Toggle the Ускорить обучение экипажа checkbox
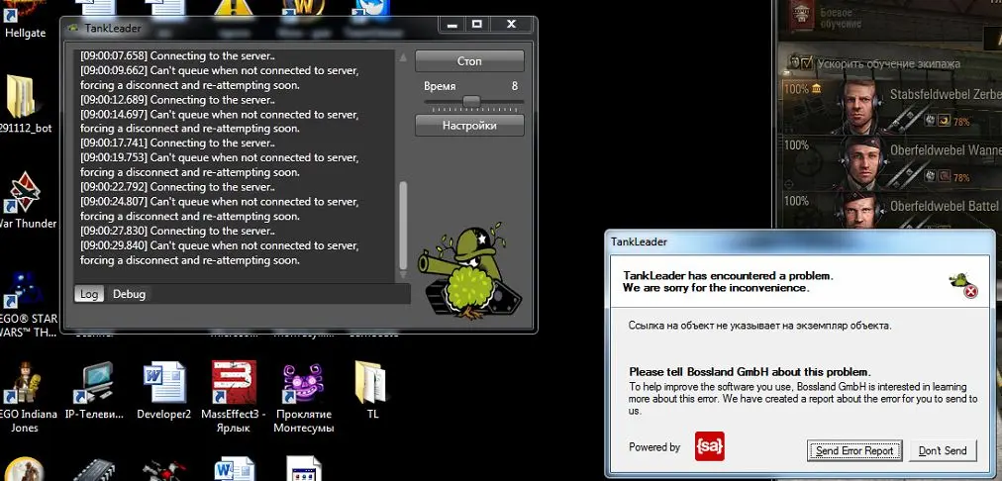Viewport: 1002px width, 481px height. pyautogui.click(x=807, y=62)
